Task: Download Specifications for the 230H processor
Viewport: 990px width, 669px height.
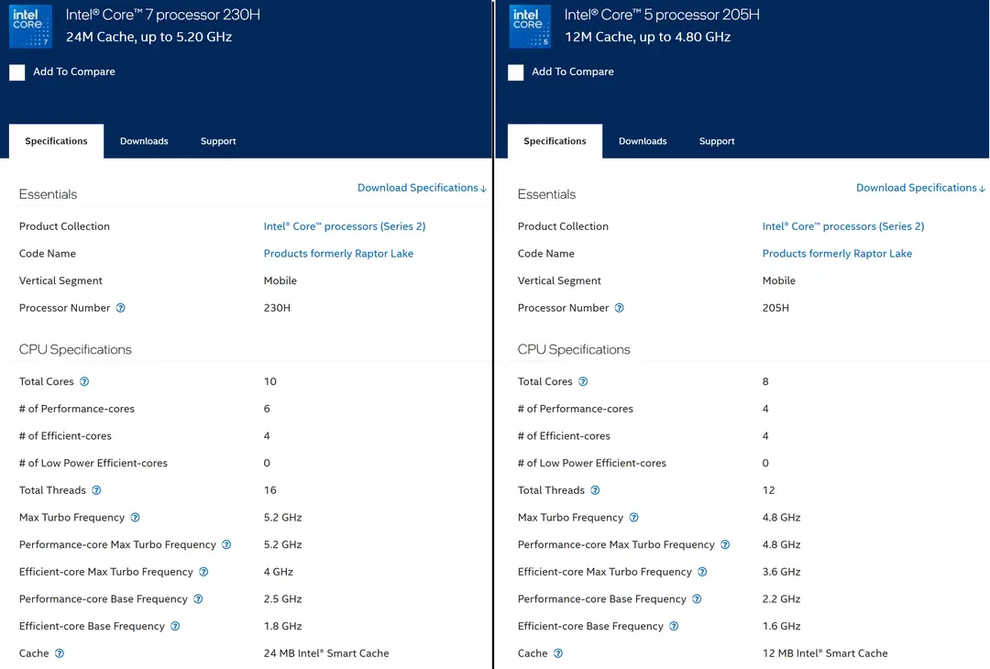Action: click(x=422, y=188)
